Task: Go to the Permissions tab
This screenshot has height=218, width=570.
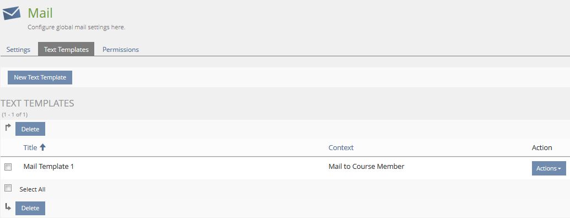Action: coord(121,50)
